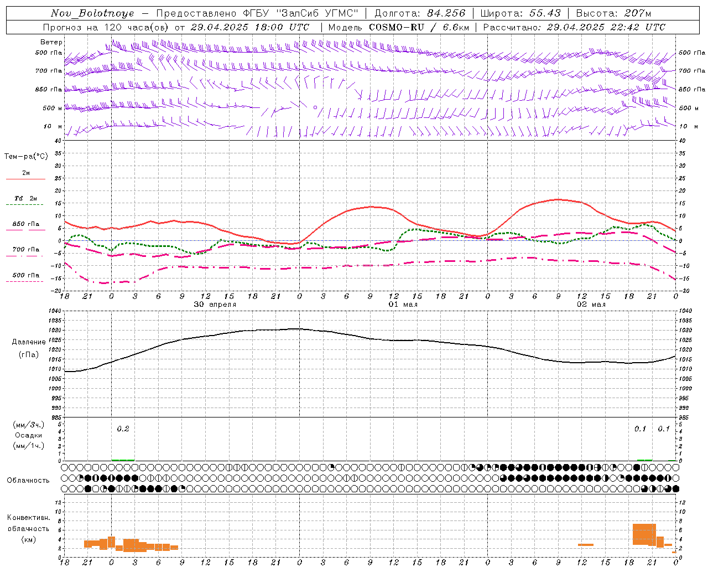Click the (мм/3ч.) unit label
708x567 pixels.
coord(29,425)
